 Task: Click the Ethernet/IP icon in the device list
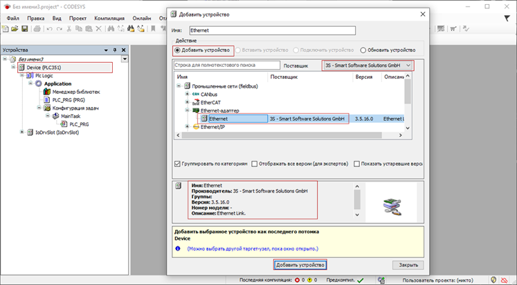click(196, 127)
